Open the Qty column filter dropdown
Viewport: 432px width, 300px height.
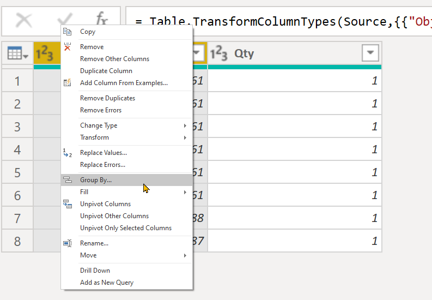[370, 53]
